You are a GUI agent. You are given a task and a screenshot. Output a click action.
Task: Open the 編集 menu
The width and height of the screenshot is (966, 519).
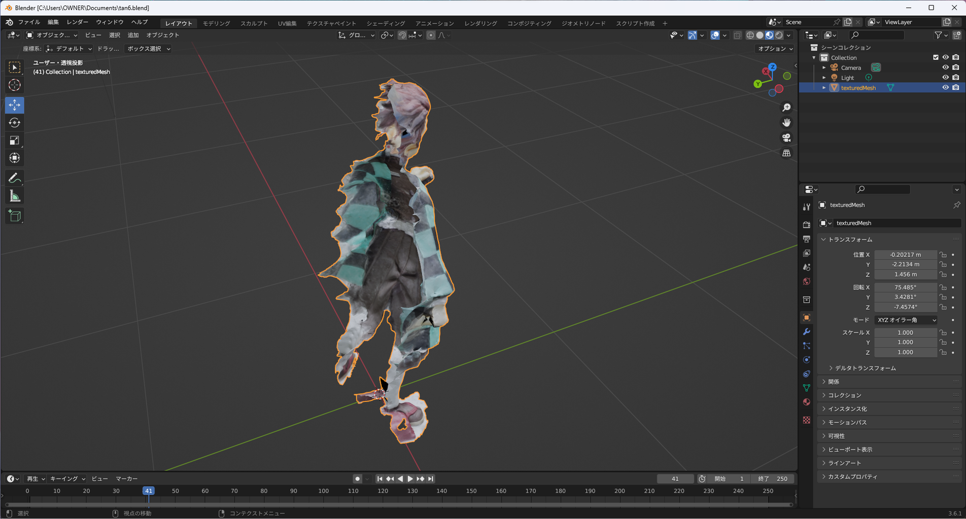53,22
